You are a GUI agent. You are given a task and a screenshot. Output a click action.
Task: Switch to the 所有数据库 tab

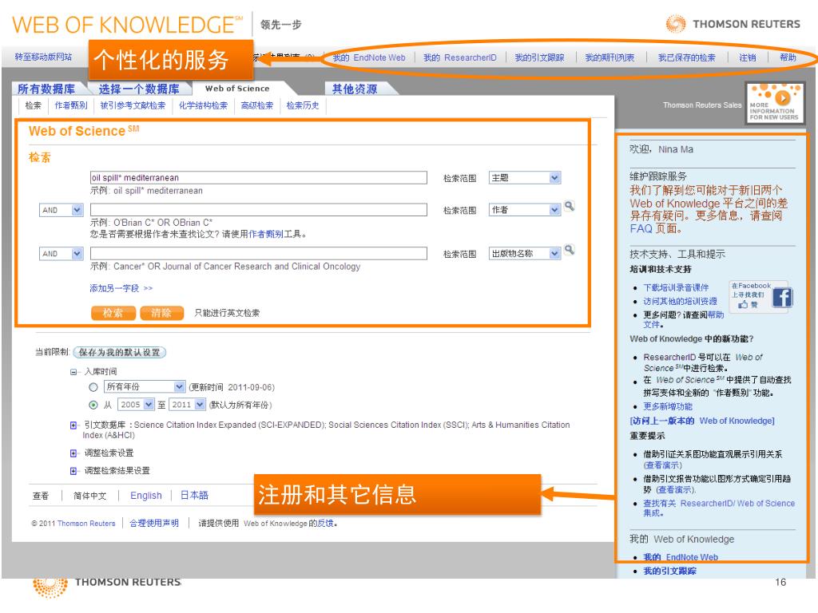(46, 89)
